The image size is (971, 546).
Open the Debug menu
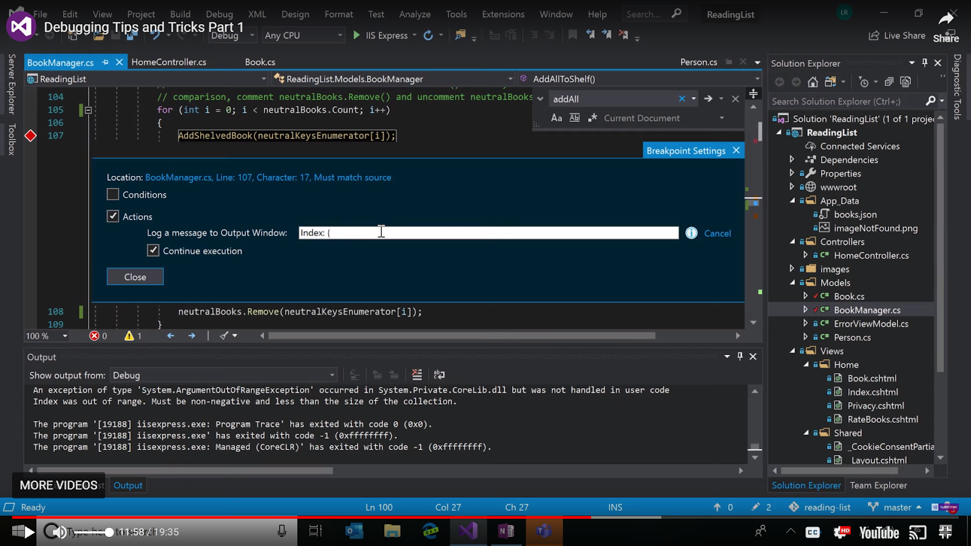(x=219, y=14)
